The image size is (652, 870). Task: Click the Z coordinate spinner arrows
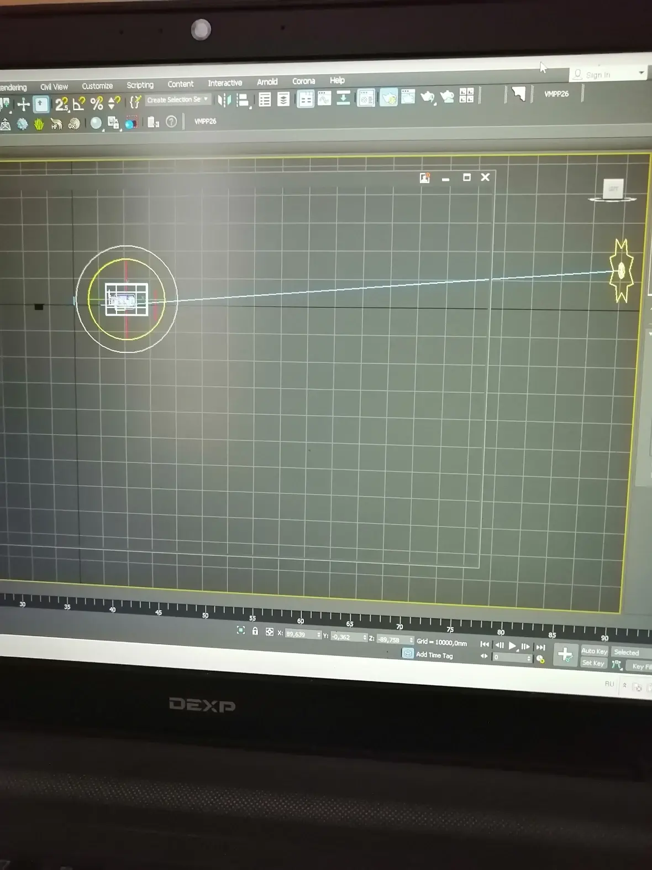[x=411, y=640]
